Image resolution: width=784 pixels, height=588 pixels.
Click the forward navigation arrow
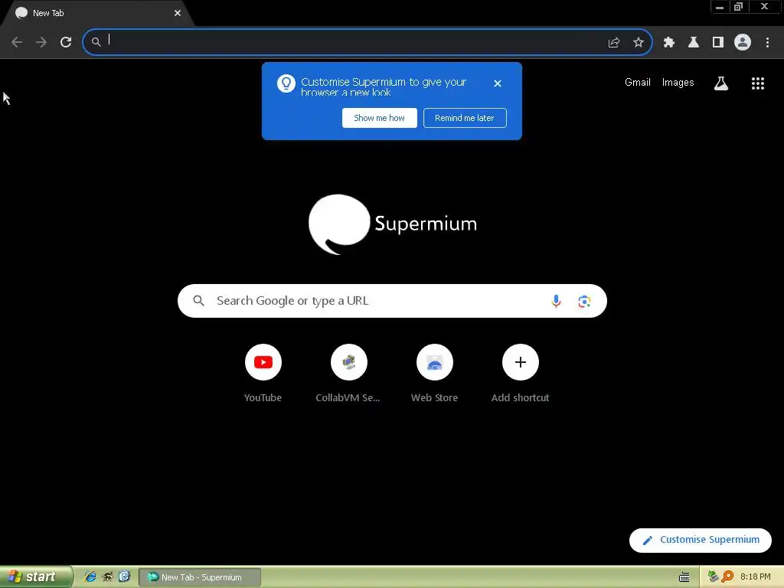41,42
